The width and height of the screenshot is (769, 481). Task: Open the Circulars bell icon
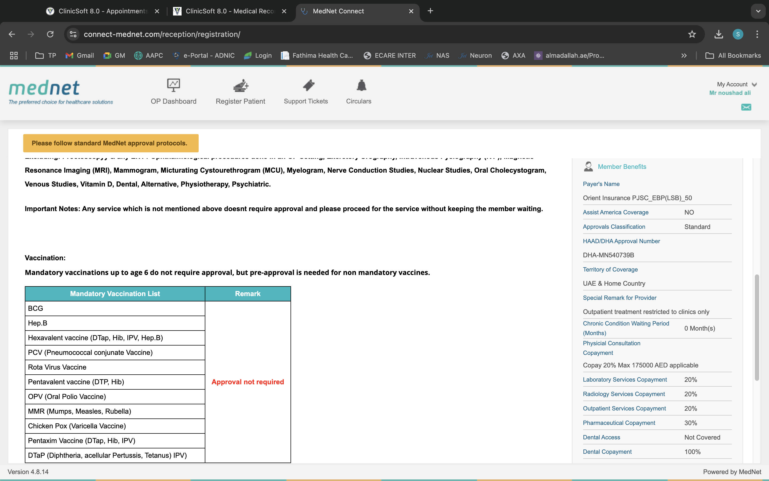[361, 85]
